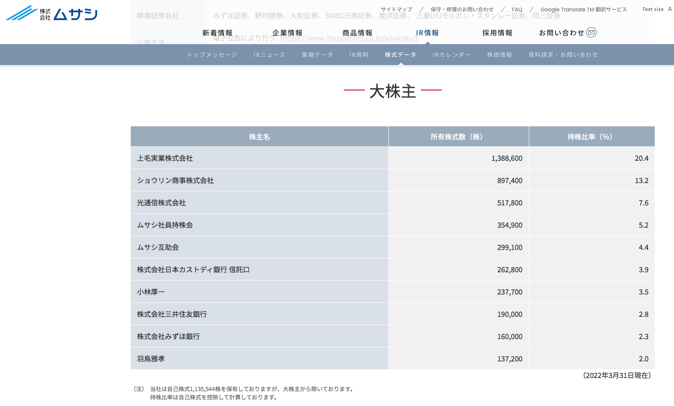This screenshot has height=406, width=674.
Task: Click the （2022年3月31日現在） date note
Action: [617, 375]
